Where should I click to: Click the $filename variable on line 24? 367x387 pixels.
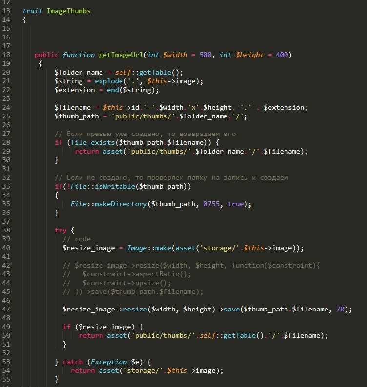[x=73, y=108]
